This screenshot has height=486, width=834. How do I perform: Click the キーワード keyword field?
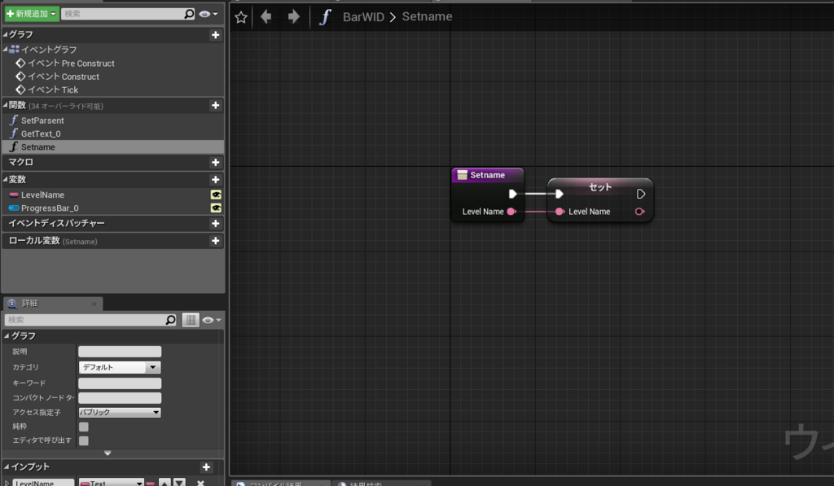(120, 383)
